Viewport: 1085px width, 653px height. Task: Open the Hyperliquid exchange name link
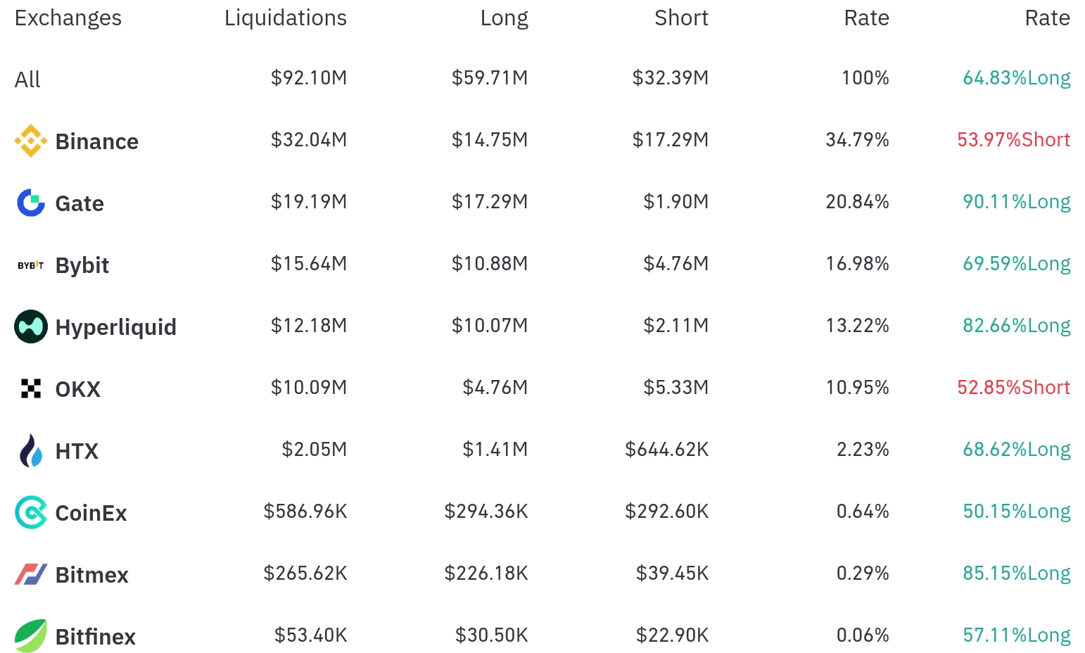point(115,327)
